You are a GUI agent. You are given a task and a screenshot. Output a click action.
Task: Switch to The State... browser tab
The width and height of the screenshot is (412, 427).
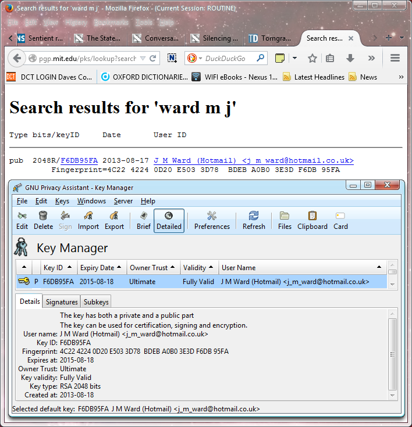click(98, 38)
